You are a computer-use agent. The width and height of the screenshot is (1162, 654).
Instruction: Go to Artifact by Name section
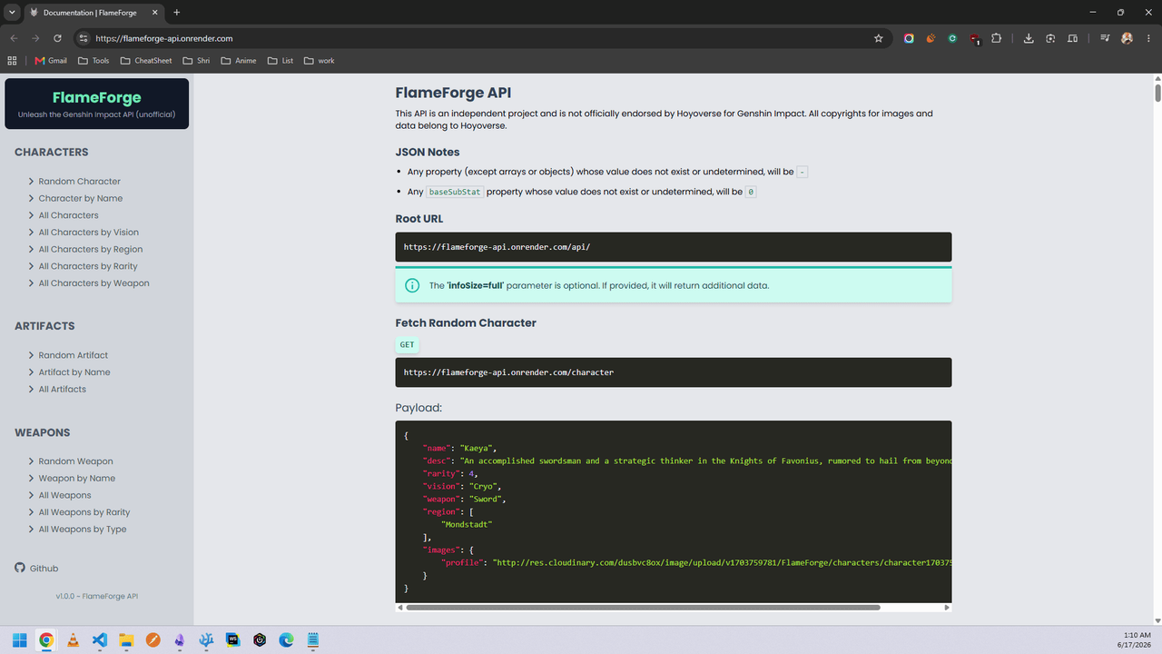(x=74, y=372)
